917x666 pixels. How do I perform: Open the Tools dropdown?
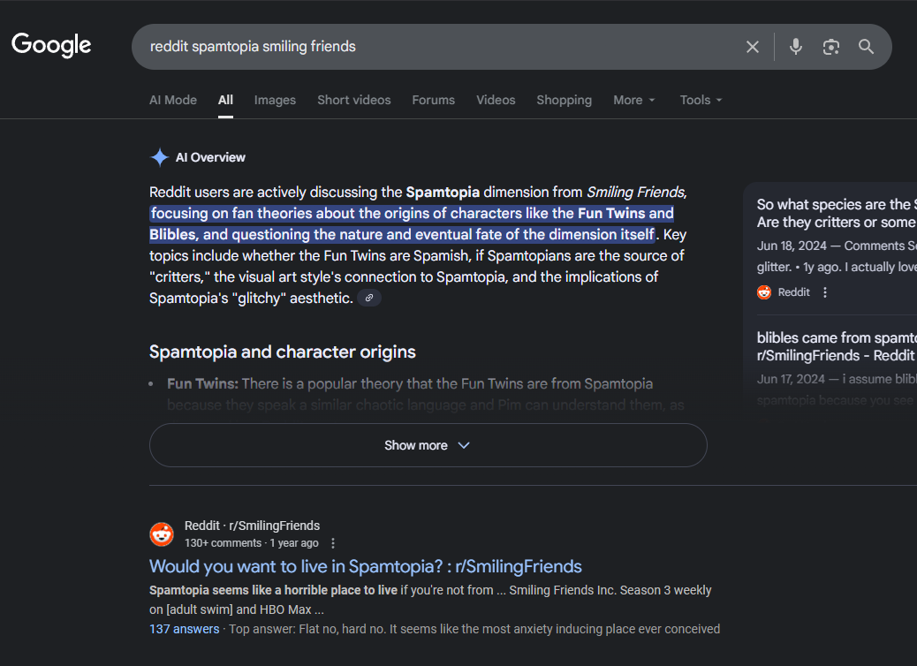(701, 100)
